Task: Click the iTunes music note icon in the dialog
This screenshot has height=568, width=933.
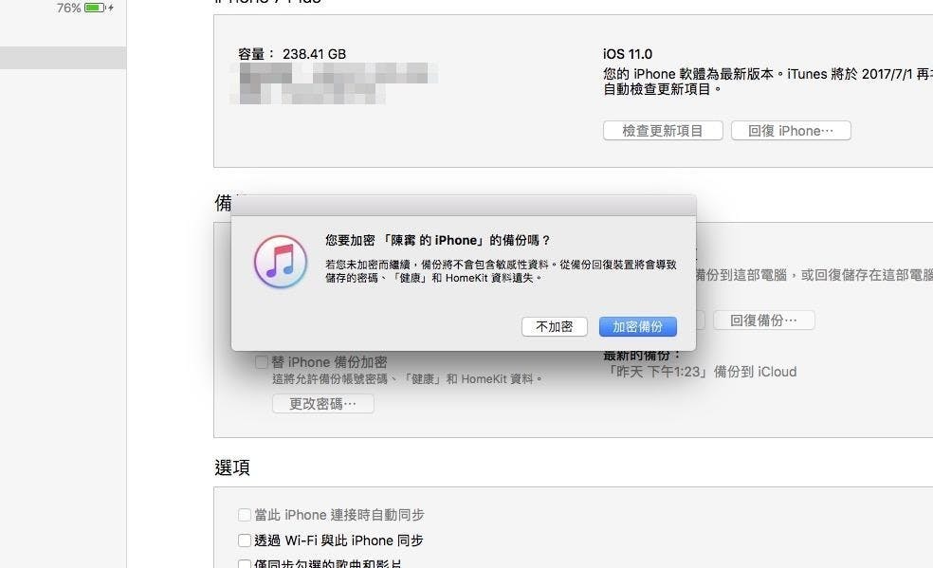Action: pos(281,261)
